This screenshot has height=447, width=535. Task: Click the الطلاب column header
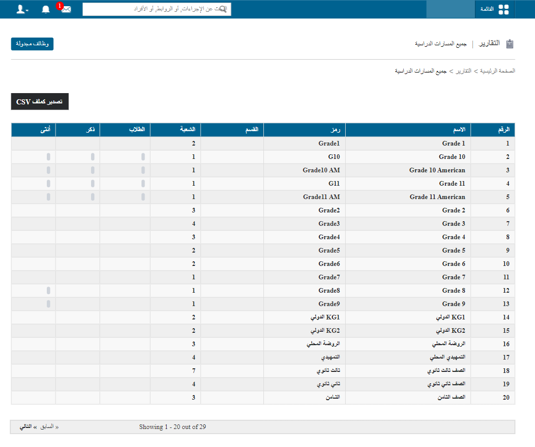click(x=125, y=130)
